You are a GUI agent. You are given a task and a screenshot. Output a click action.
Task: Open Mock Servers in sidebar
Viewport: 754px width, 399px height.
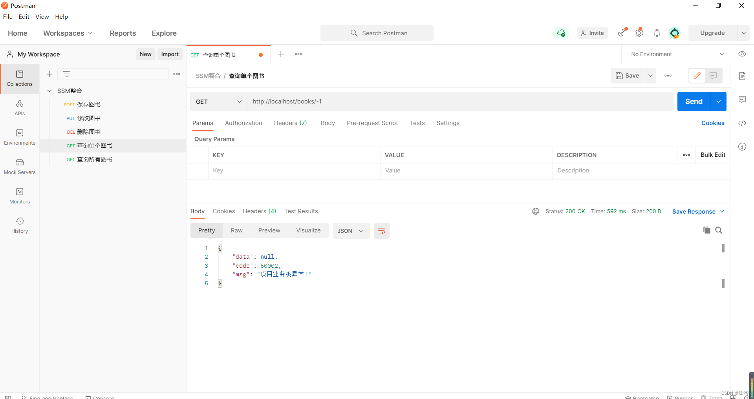point(20,167)
